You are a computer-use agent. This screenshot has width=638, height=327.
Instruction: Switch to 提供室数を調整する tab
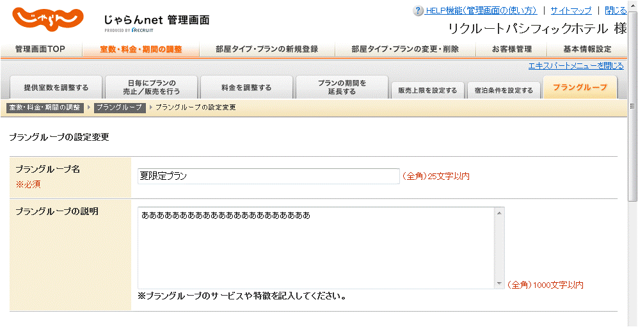click(56, 88)
